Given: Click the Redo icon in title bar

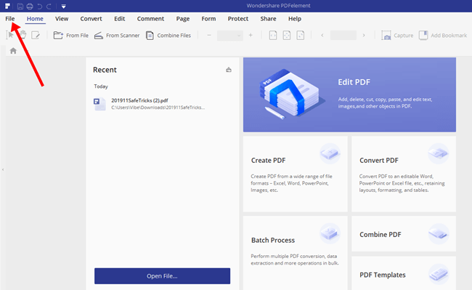Looking at the screenshot, I should click(x=49, y=6).
